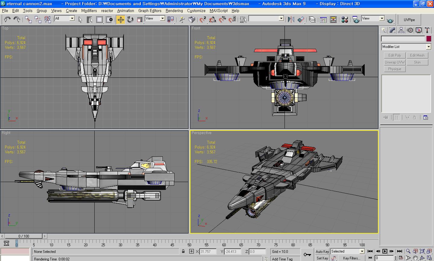
Task: Click the Undo arrow in toolbar
Action: (x=7, y=20)
